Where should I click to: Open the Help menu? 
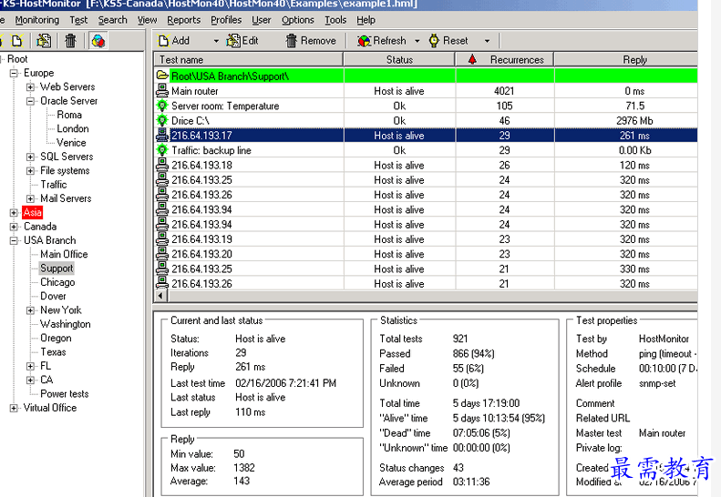[366, 20]
